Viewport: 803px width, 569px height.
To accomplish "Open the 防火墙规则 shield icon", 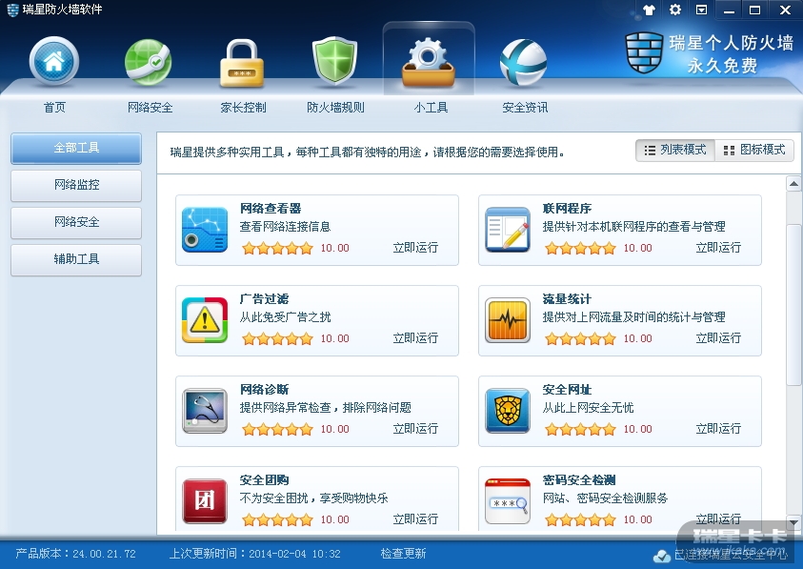I will [335, 61].
